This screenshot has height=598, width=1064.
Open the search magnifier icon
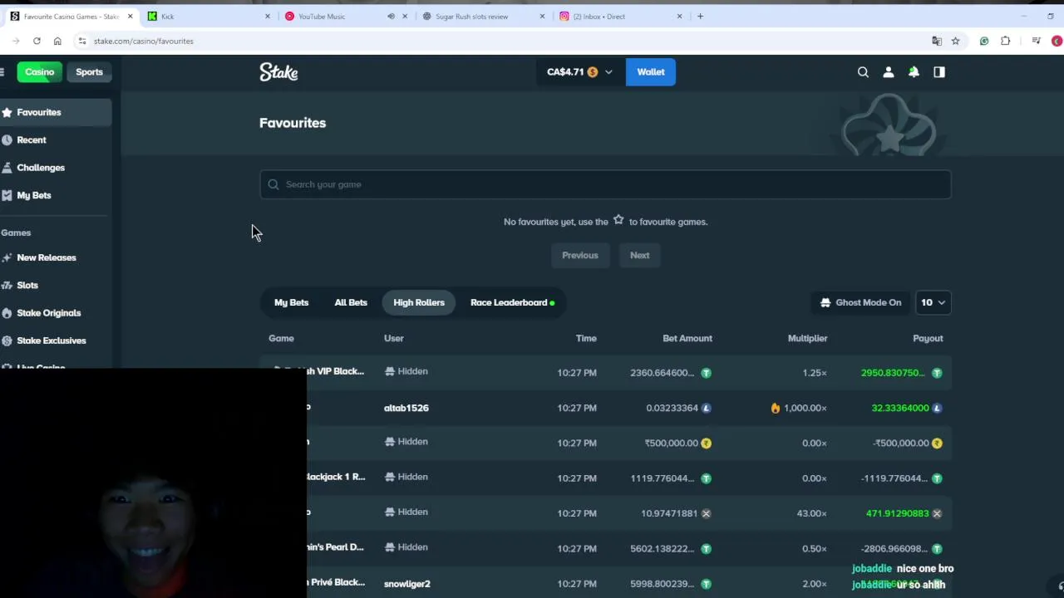863,72
